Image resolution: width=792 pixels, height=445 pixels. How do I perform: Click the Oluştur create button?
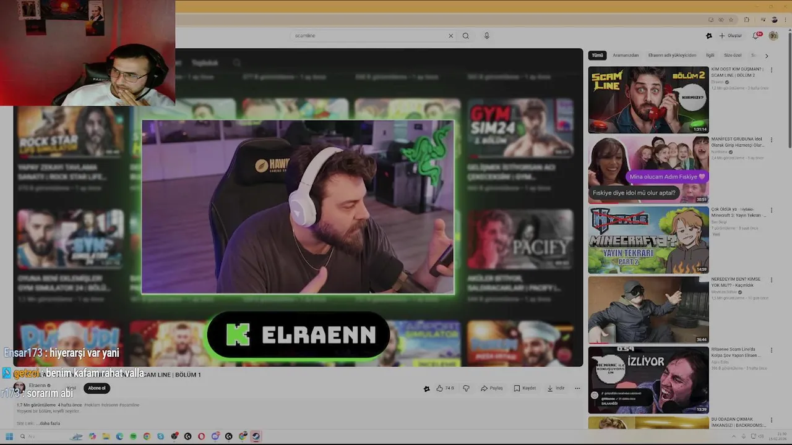731,36
